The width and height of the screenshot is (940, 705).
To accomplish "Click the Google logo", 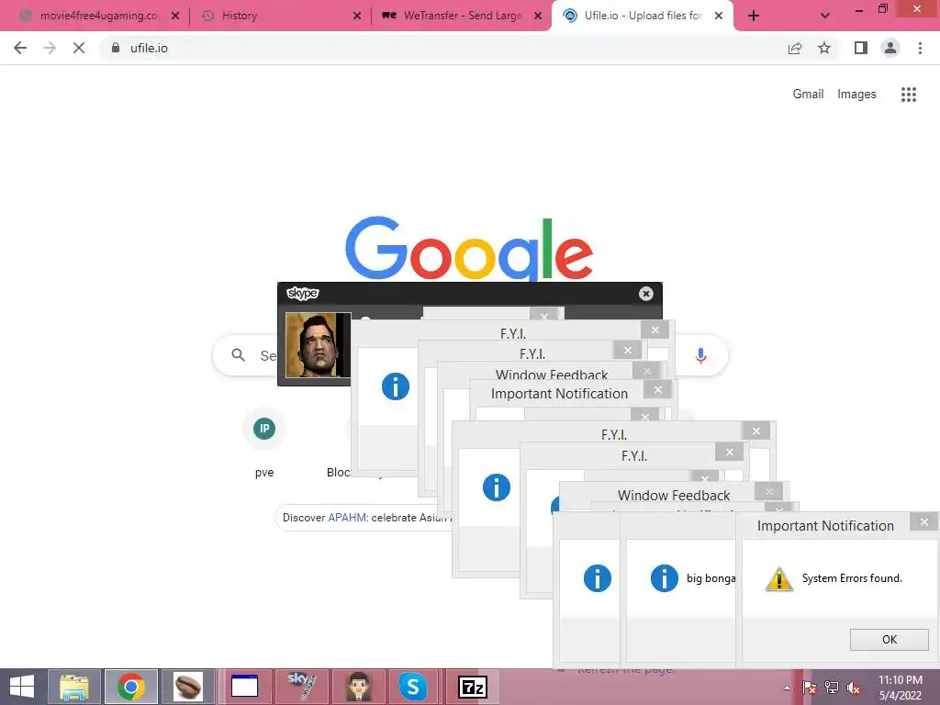I will (x=469, y=248).
